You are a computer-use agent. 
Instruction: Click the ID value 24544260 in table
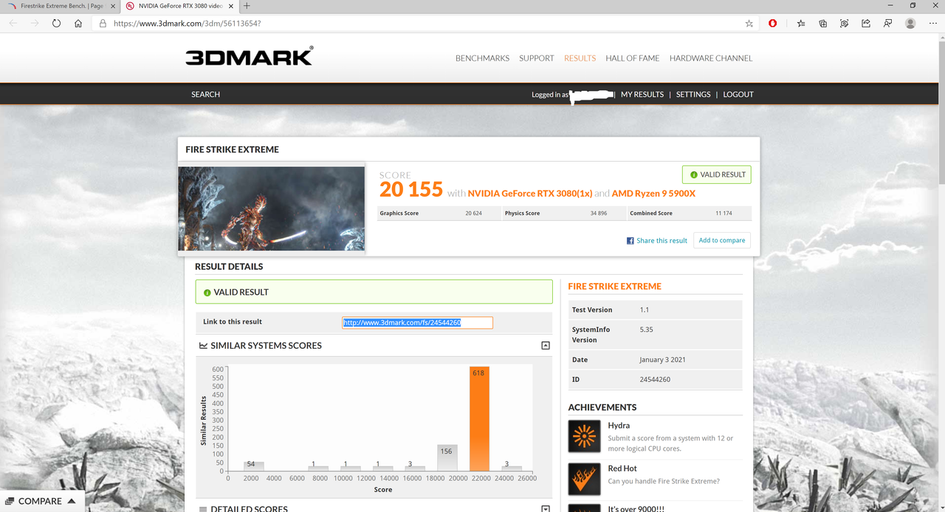point(654,380)
